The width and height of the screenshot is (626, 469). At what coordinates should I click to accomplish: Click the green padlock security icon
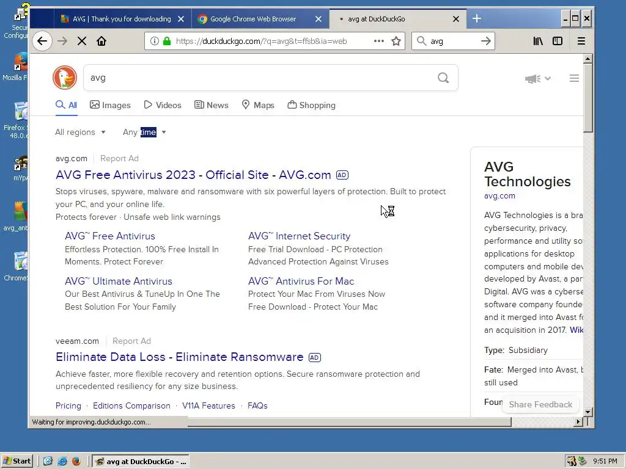(167, 41)
